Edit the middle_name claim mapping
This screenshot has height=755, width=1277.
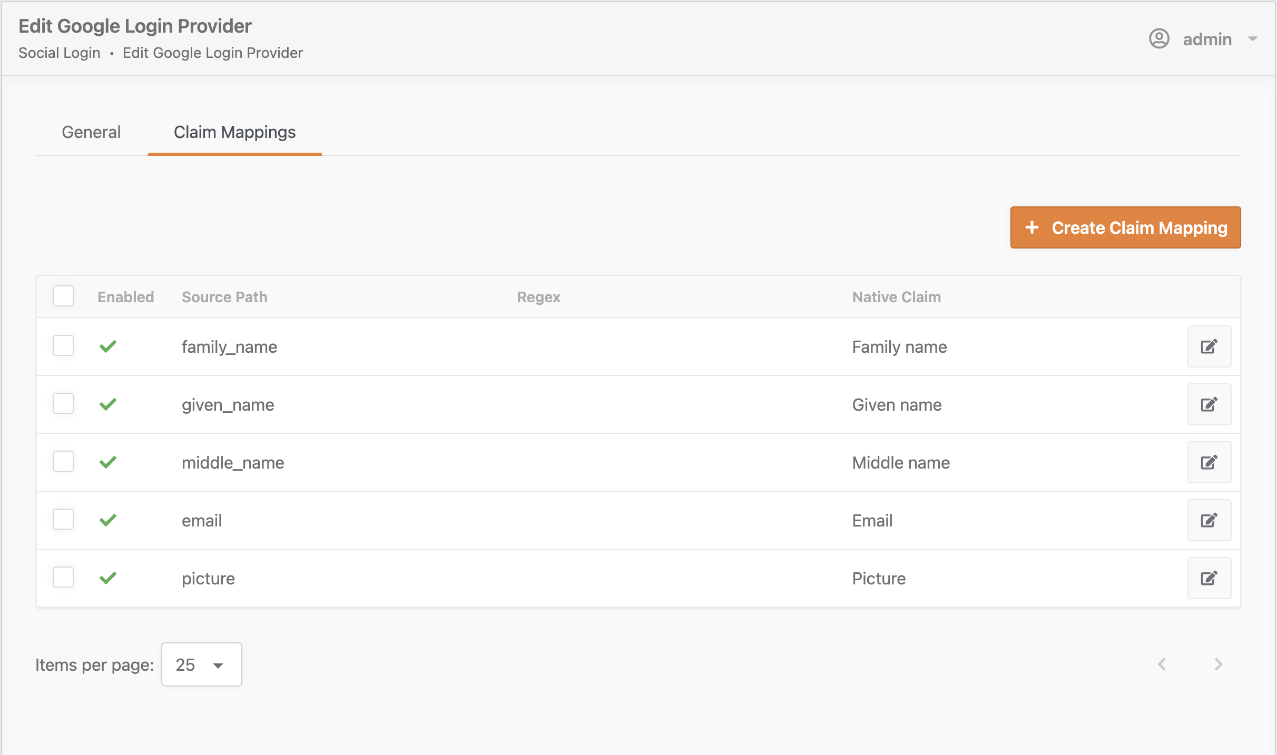(x=1209, y=462)
